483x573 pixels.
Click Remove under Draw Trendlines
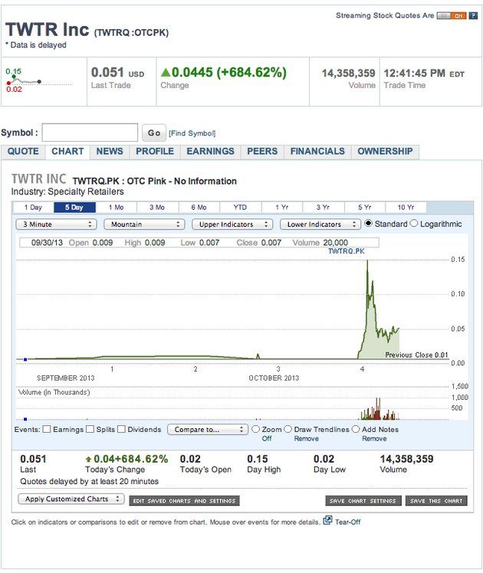[x=307, y=438]
